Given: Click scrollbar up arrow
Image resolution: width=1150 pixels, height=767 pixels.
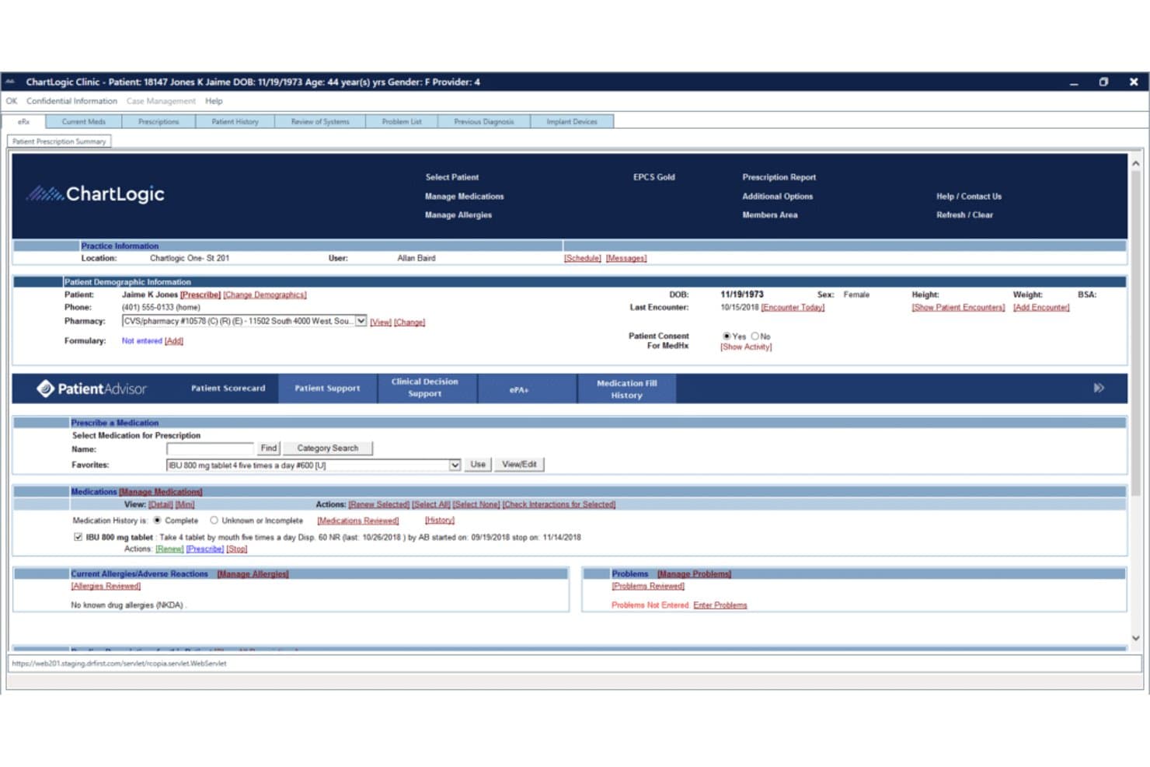Looking at the screenshot, I should pos(1135,164).
